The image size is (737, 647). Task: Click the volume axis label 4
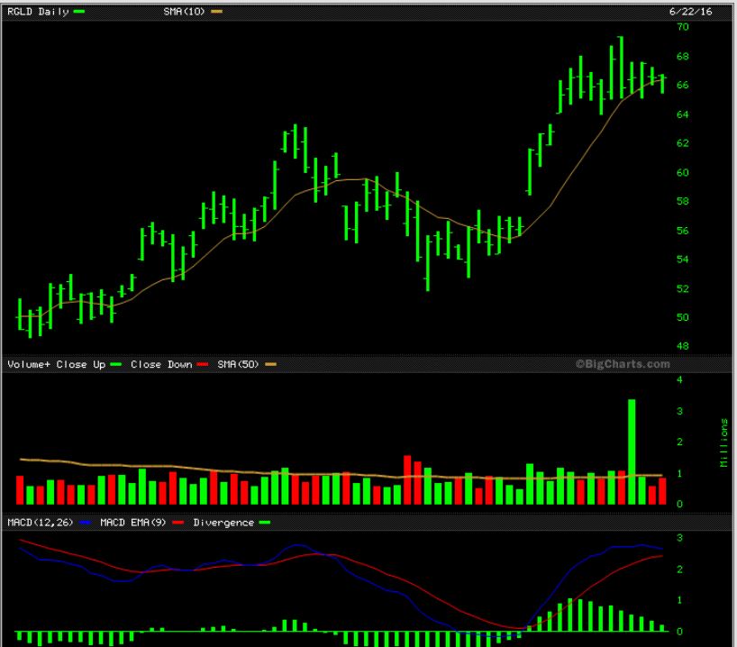(679, 379)
